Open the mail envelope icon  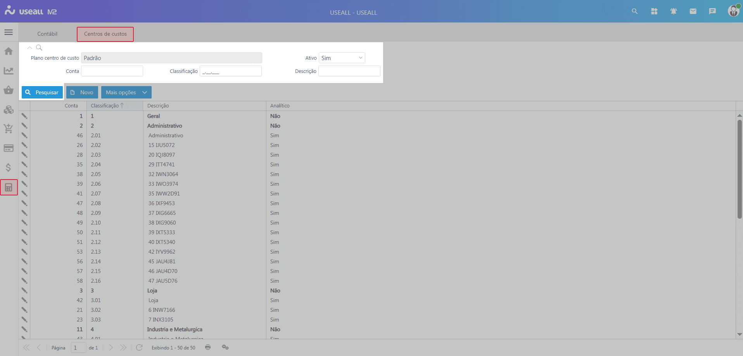[x=693, y=11]
